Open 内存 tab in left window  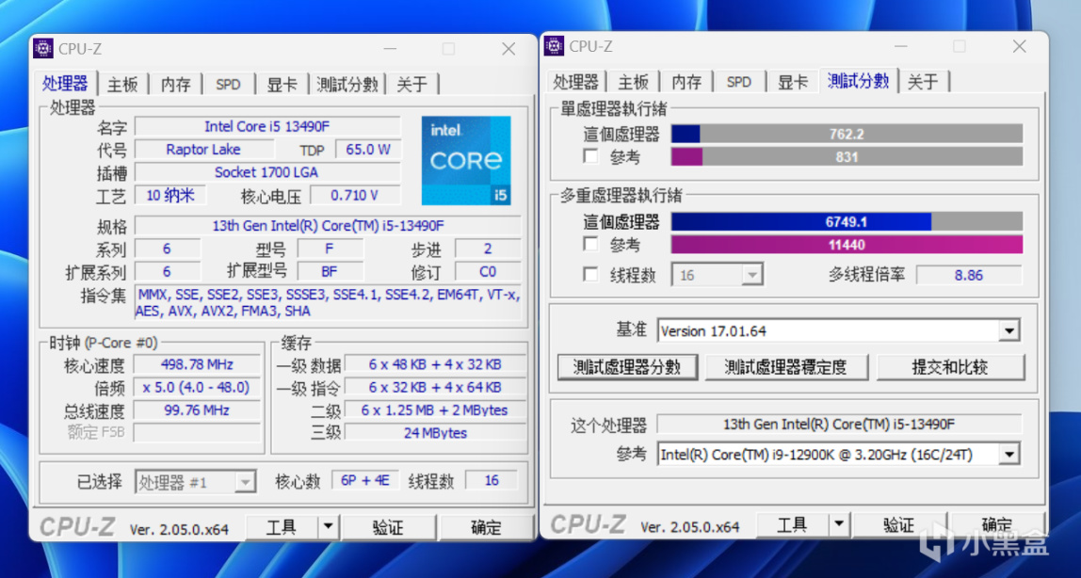tap(176, 85)
